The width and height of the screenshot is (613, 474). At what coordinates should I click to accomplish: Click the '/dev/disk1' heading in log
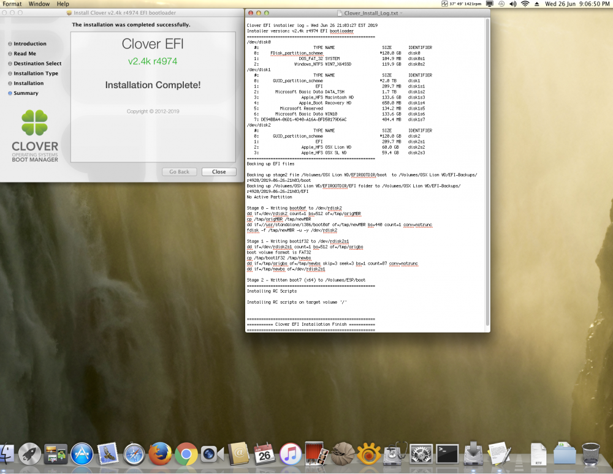259,70
